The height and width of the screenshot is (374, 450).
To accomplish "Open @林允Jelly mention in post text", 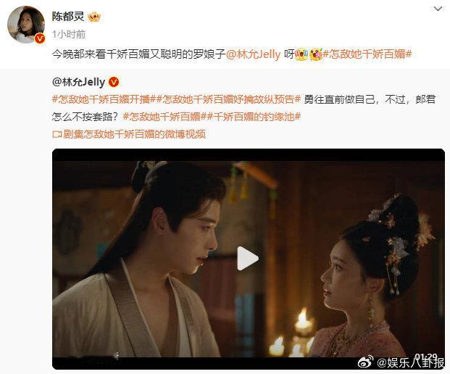I will tap(253, 54).
